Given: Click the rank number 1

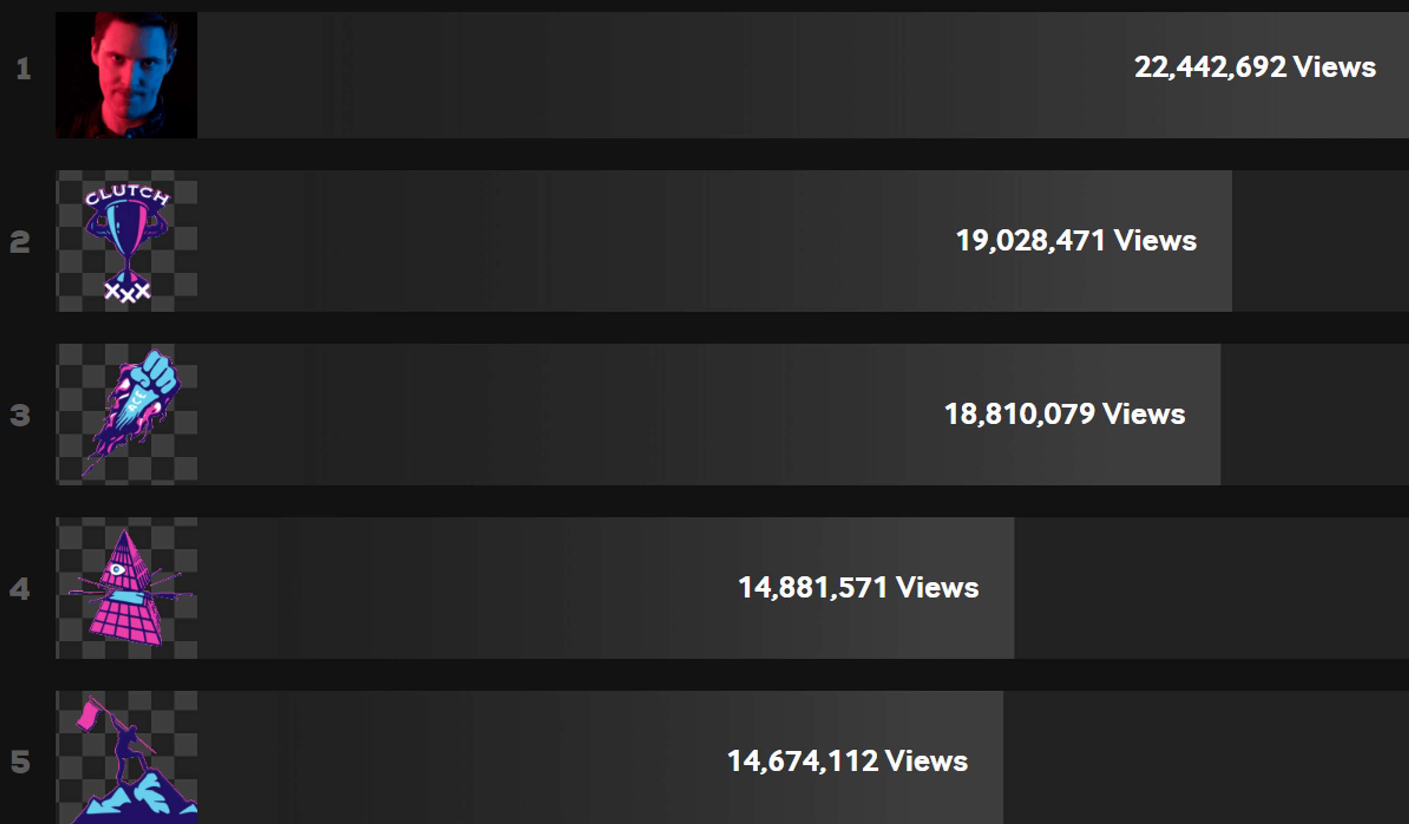Looking at the screenshot, I should pyautogui.click(x=23, y=69).
